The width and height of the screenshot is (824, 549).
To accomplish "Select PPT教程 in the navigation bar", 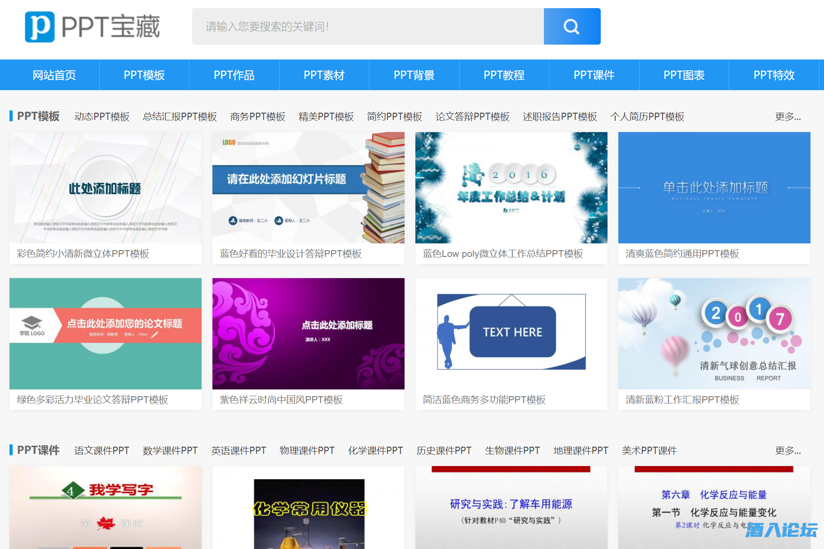I will [x=504, y=75].
